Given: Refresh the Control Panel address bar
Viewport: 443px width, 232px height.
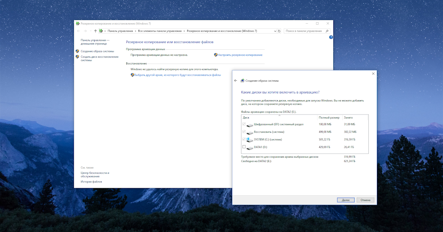Looking at the screenshot, I should pyautogui.click(x=279, y=31).
